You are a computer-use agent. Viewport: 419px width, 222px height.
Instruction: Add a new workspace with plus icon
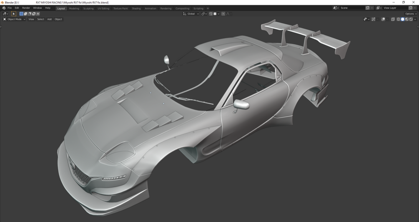208,9
